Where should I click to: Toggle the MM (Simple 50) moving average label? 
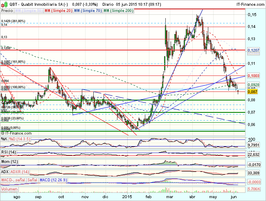[29, 11]
